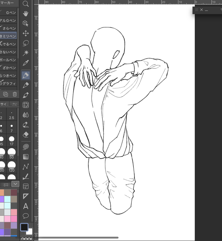The width and height of the screenshot is (222, 241).
Task: Select the Auto Select magic wand tool
Action: pos(26,53)
